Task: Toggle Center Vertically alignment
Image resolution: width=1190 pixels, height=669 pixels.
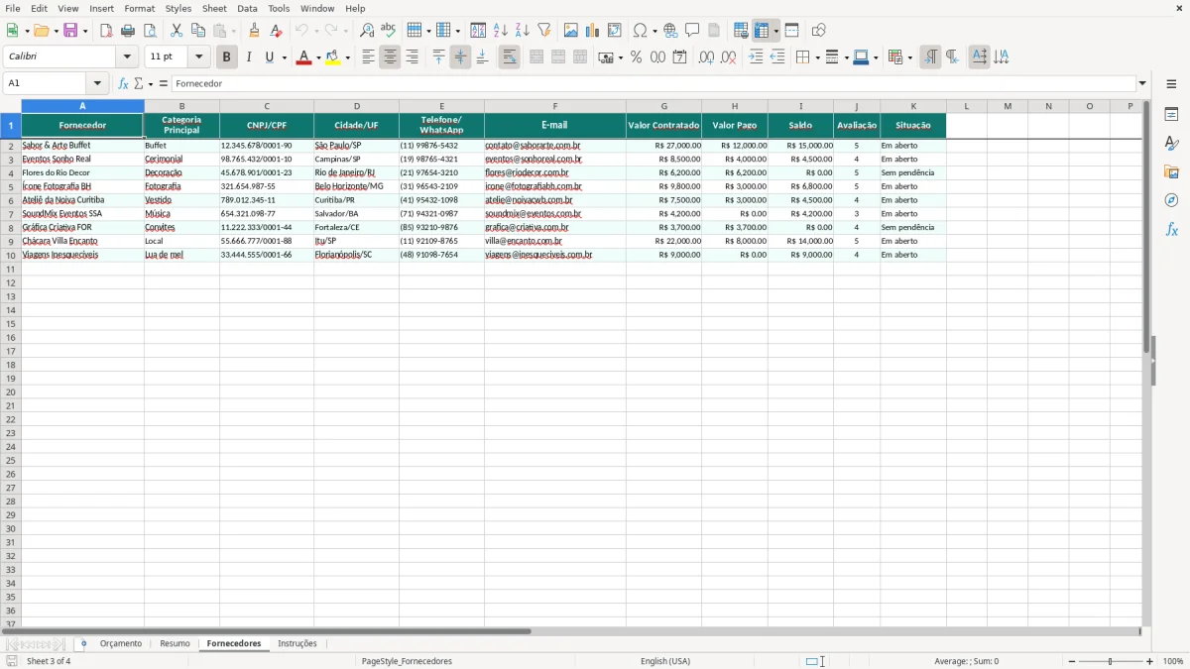Action: (x=460, y=57)
